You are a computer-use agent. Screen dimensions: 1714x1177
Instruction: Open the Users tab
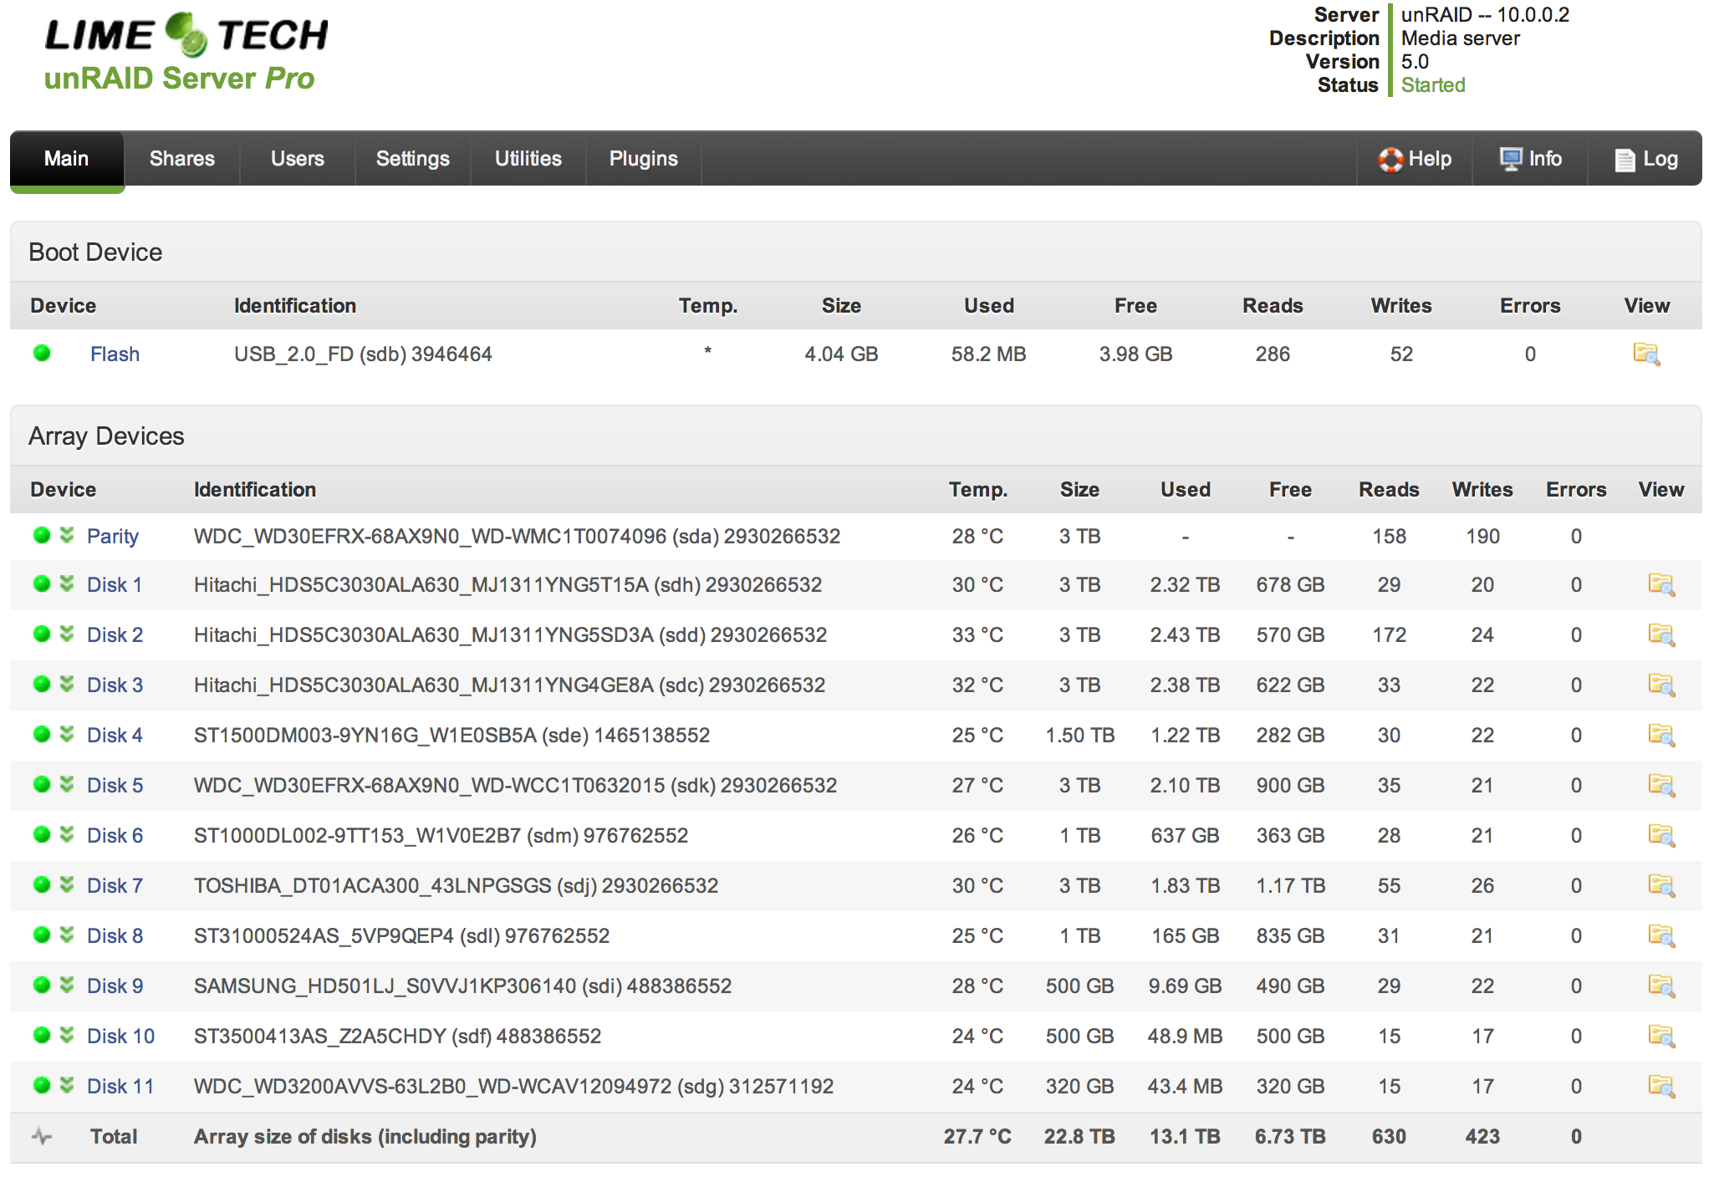click(298, 159)
